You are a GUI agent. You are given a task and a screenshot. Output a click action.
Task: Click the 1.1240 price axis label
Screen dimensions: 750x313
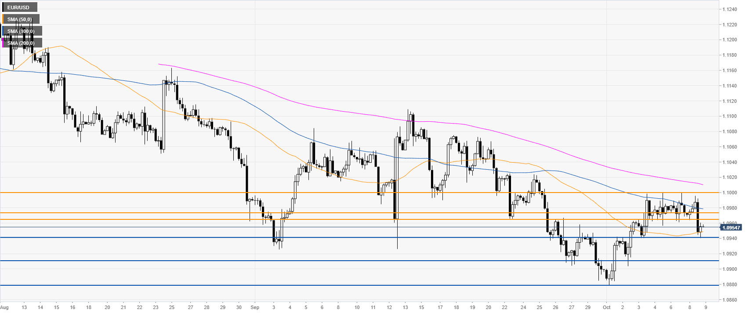tap(729, 9)
